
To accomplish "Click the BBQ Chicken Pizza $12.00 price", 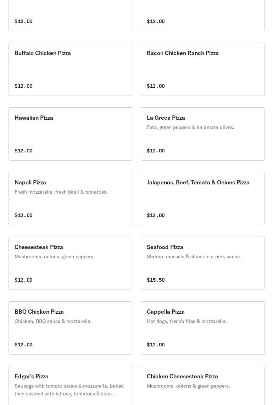I will 23,345.
